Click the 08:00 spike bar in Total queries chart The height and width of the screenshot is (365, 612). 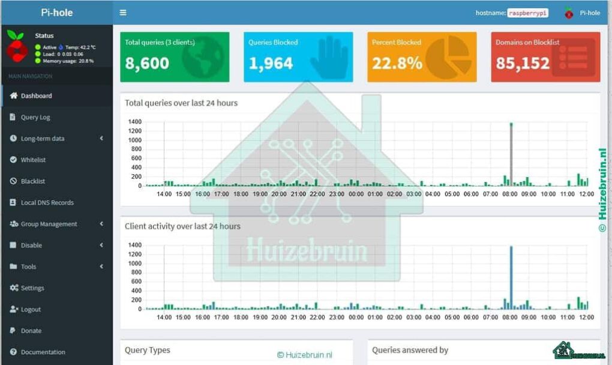pos(511,155)
